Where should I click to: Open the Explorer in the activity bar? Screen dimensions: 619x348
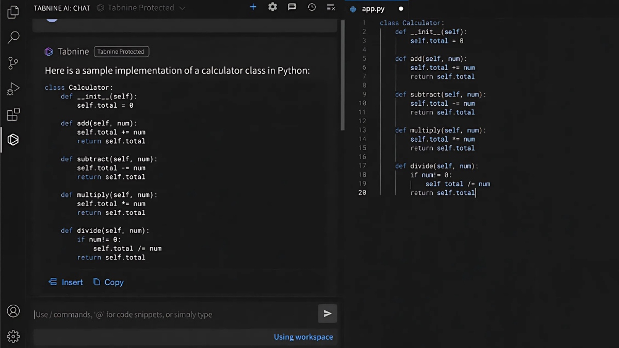[13, 11]
